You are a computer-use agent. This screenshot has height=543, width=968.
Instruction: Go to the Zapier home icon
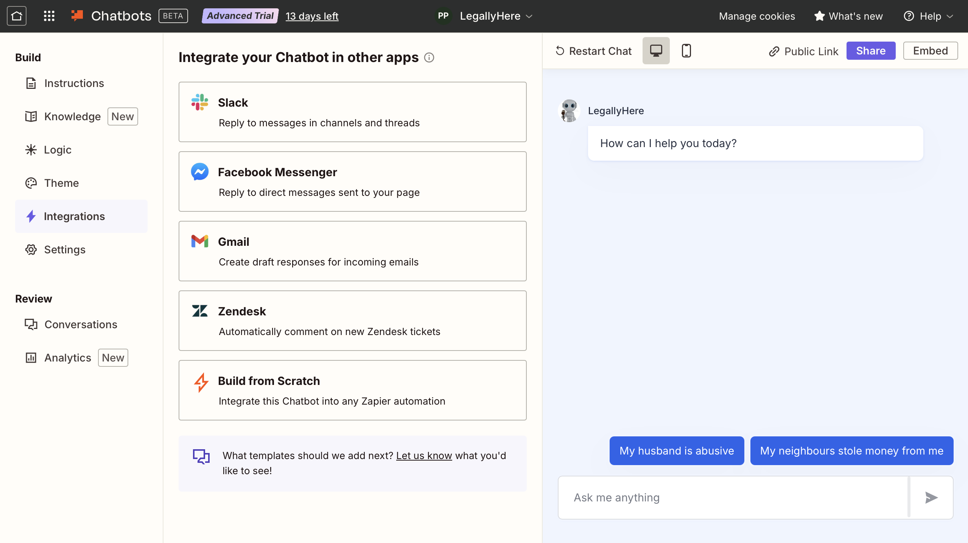point(17,16)
